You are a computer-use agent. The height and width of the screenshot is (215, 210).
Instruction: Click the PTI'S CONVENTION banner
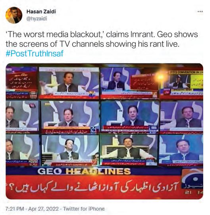pyautogui.click(x=186, y=73)
